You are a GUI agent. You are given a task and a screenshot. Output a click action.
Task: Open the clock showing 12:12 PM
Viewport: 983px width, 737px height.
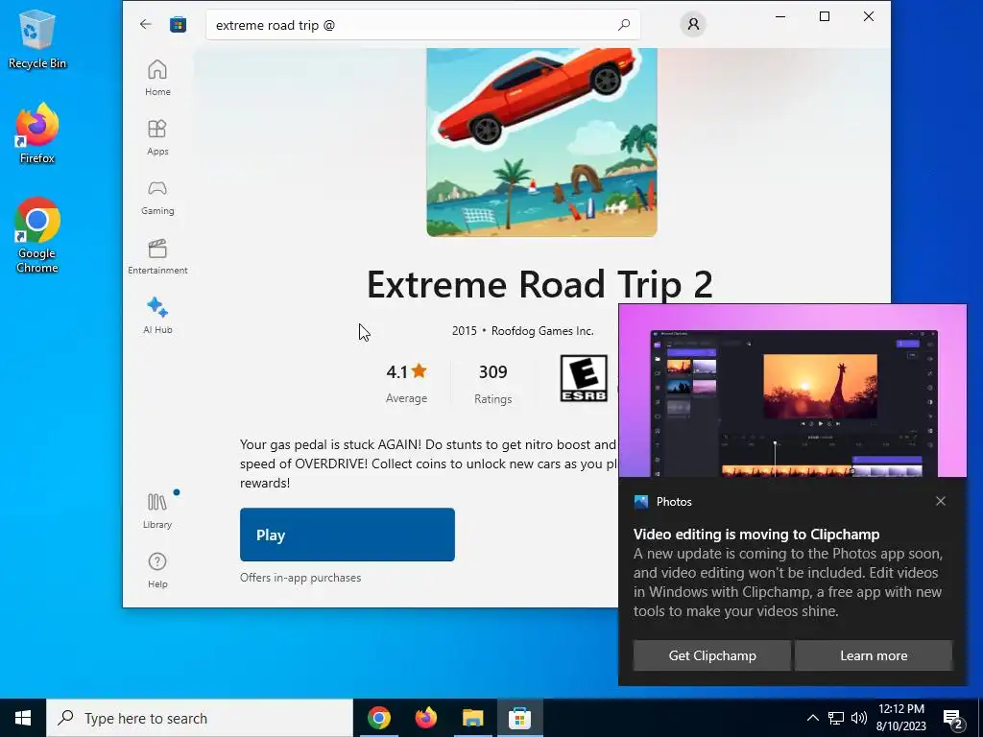900,718
